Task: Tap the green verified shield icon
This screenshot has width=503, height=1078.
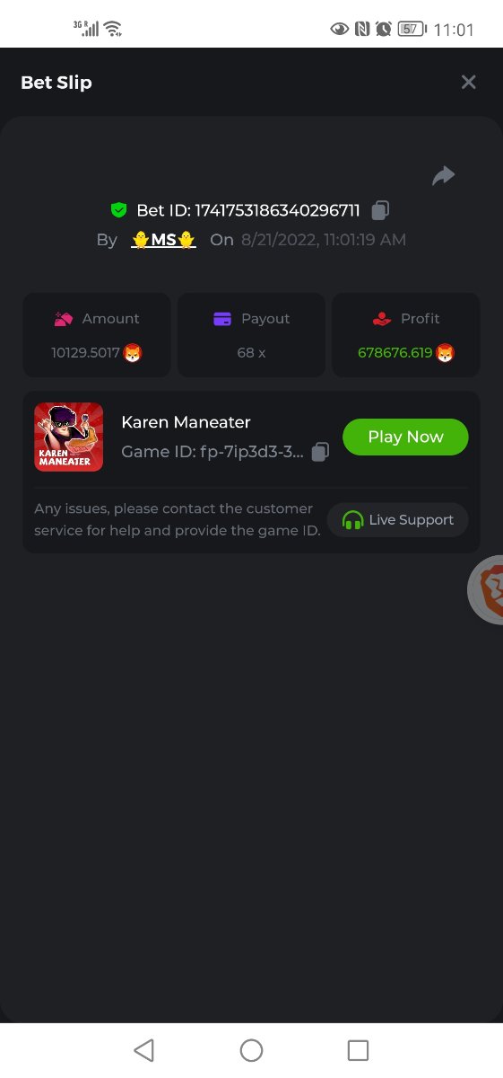Action: pyautogui.click(x=118, y=210)
